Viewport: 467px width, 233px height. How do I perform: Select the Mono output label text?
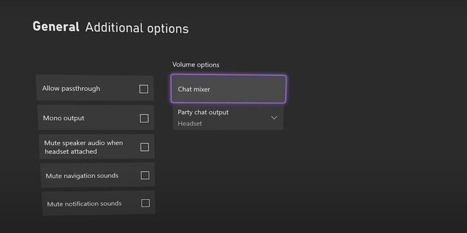click(x=63, y=118)
